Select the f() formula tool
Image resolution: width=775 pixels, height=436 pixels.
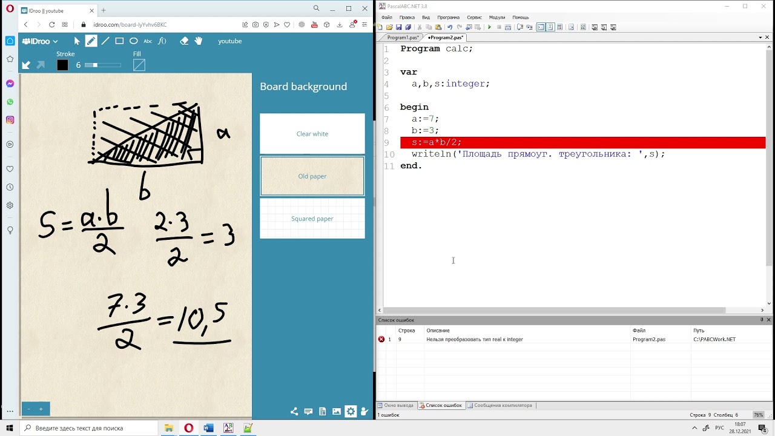[x=162, y=41]
